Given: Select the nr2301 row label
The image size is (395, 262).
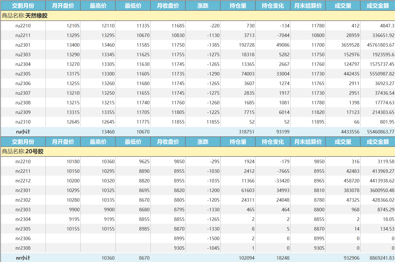Looking at the screenshot, I should (23, 190).
